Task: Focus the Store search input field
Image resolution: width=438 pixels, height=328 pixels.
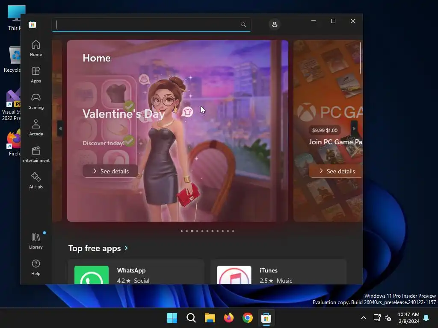Action: coord(151,25)
